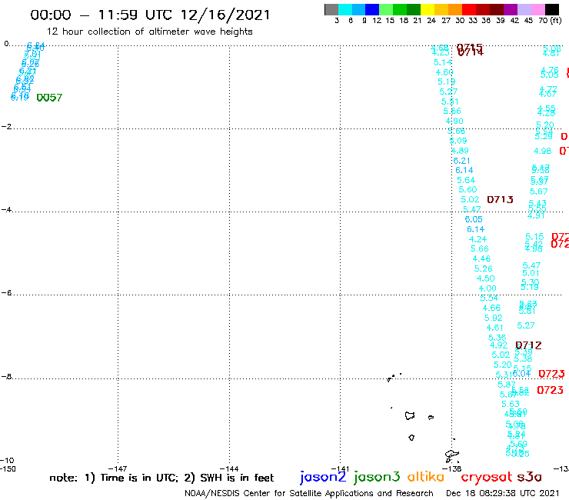Viewport: 569px width, 500px height.
Task: Click the lavender 45 ft legend swatch
Action: coord(524,9)
